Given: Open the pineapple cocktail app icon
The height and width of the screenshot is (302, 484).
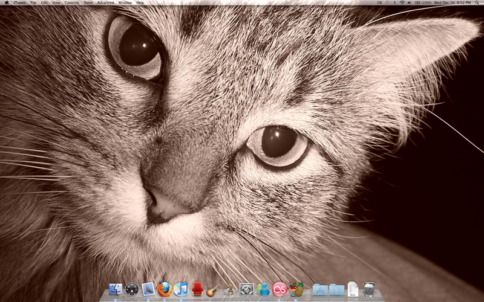Looking at the screenshot, I should 296,290.
